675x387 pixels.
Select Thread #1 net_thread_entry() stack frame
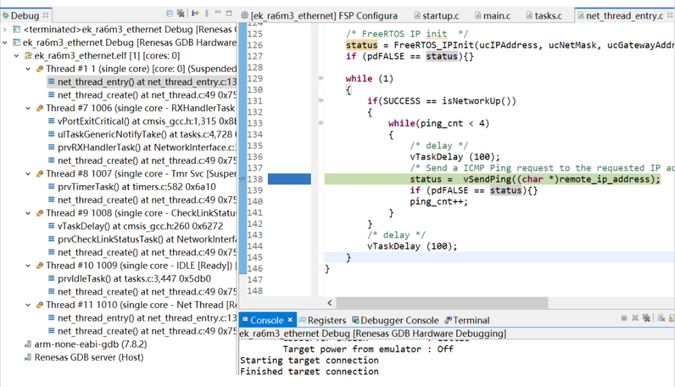click(x=141, y=82)
